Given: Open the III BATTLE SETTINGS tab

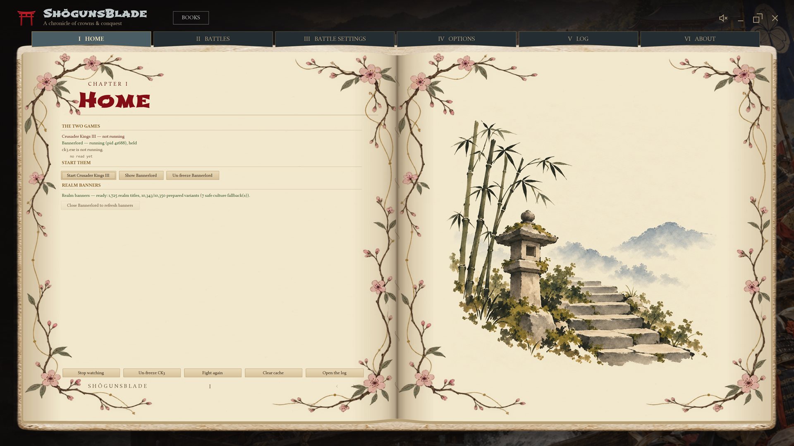Looking at the screenshot, I should pyautogui.click(x=335, y=39).
